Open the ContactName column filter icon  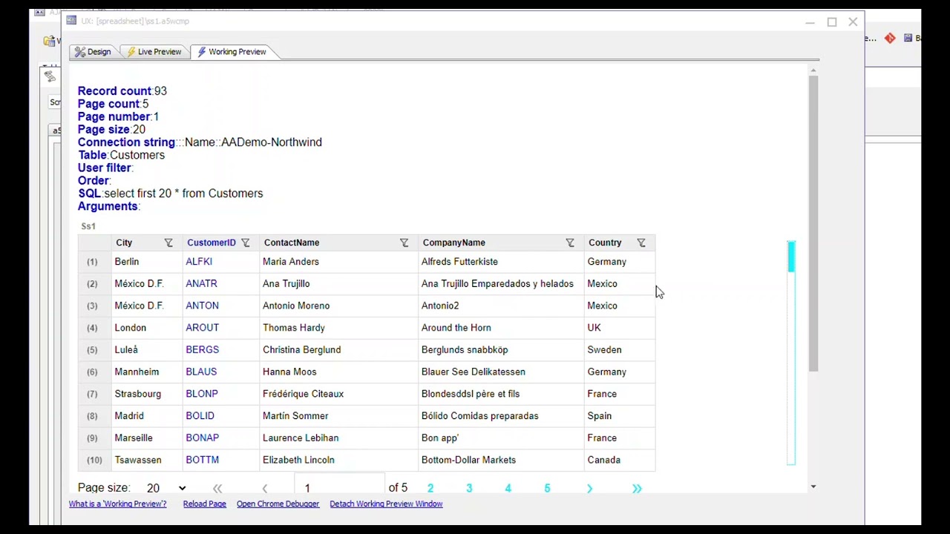(404, 243)
